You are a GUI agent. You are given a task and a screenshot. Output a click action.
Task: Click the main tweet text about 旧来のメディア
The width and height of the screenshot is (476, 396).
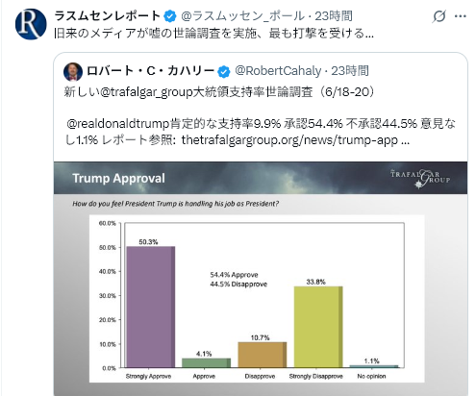point(213,33)
